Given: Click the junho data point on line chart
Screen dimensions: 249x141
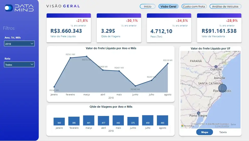Looking at the screenshot, I should pyautogui.click(x=135, y=86).
